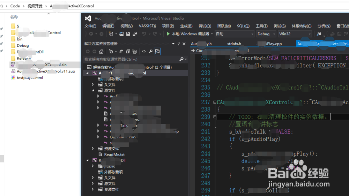Go to Home in Solution Explorer
349x196 pixels.
tap(101, 51)
